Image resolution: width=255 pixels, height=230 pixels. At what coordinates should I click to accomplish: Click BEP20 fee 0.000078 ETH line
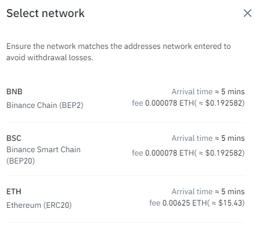[188, 153]
